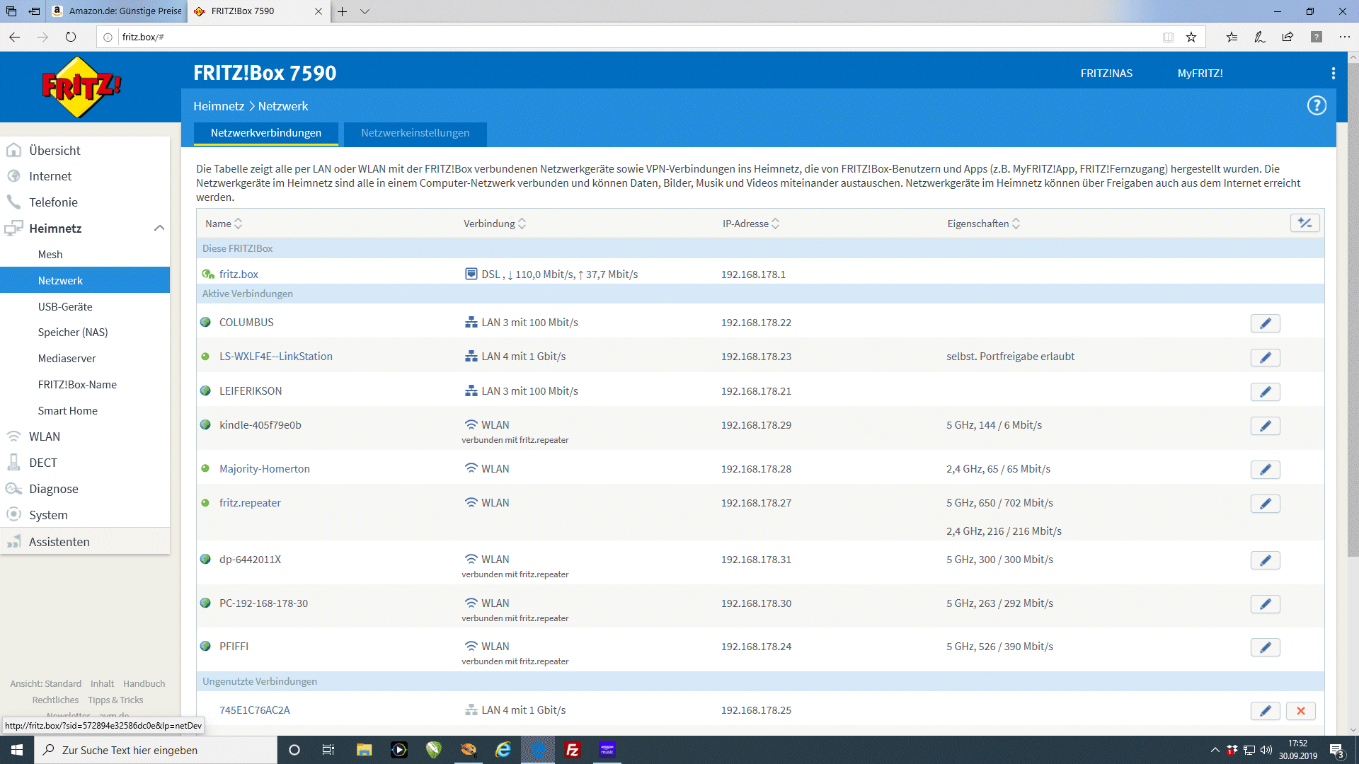Edit the 745E1C76AC2A unused connection
The width and height of the screenshot is (1359, 764).
(x=1265, y=711)
